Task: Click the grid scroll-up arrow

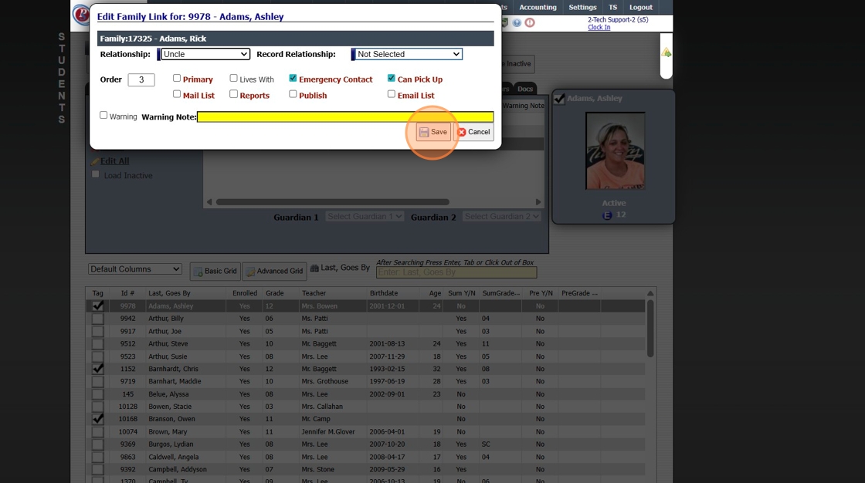Action: tap(650, 293)
